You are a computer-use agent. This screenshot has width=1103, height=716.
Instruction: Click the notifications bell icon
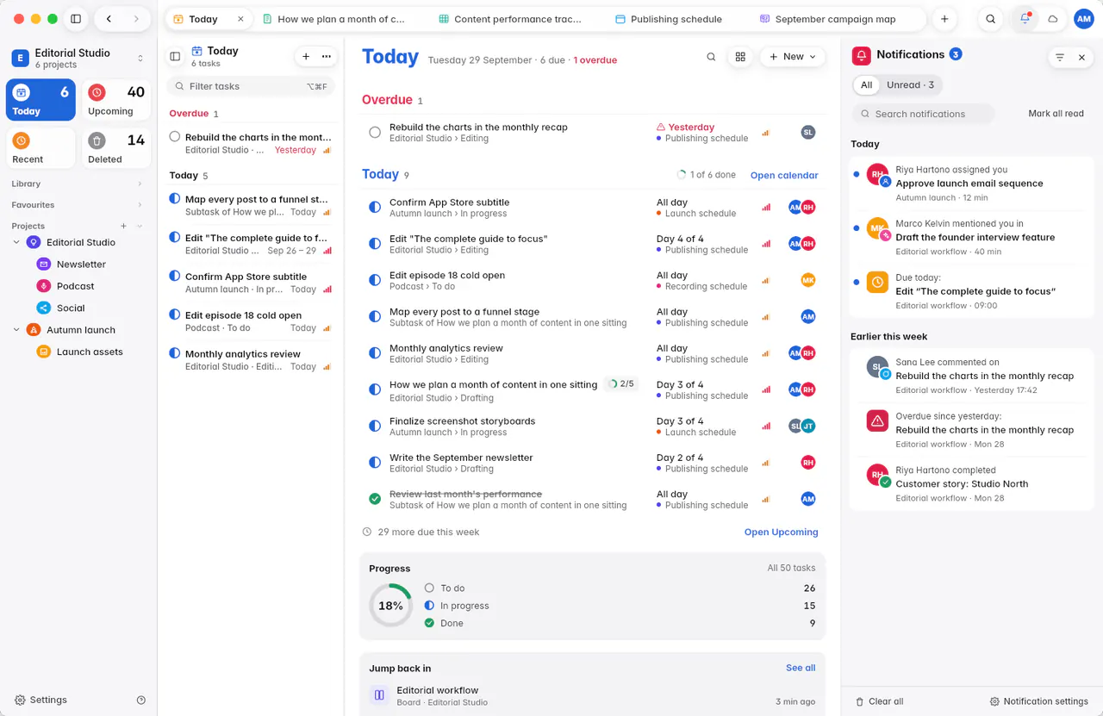1025,19
